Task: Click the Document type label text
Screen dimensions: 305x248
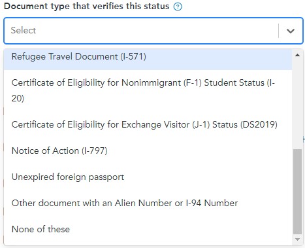Action: point(86,7)
